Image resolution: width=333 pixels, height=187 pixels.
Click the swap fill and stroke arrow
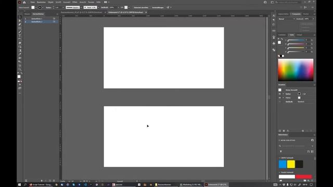click(x=21, y=73)
